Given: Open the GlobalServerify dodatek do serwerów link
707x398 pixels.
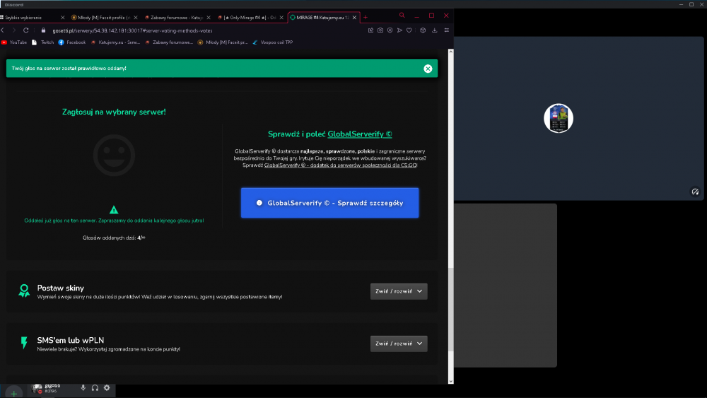Looking at the screenshot, I should tap(341, 165).
